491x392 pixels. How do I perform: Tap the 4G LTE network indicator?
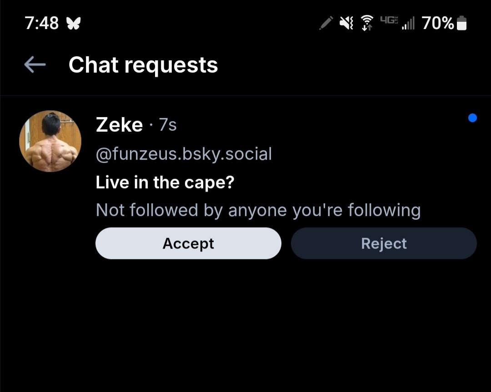(x=389, y=20)
